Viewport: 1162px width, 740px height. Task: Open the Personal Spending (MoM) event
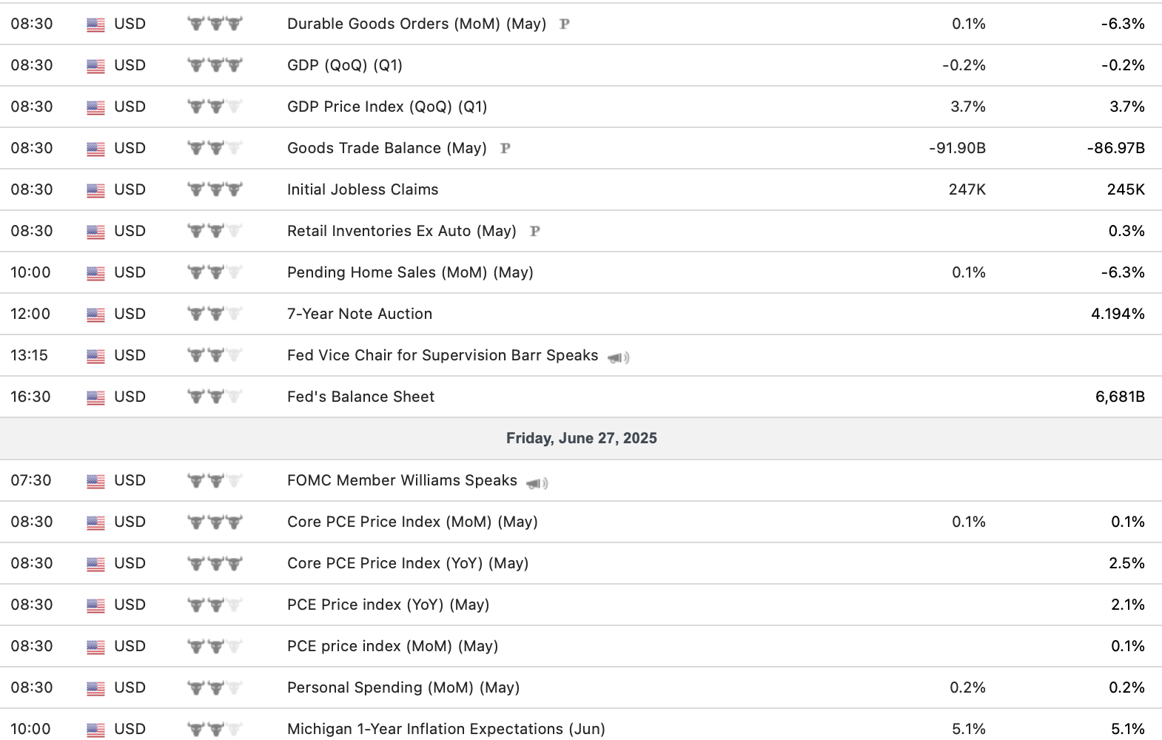click(x=403, y=687)
